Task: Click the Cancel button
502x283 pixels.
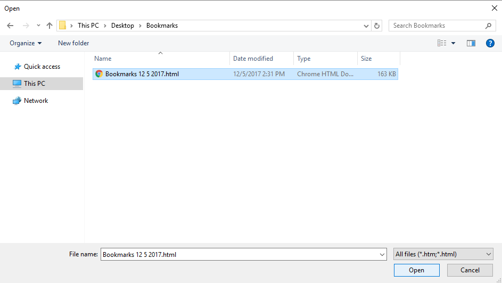Action: tap(470, 270)
